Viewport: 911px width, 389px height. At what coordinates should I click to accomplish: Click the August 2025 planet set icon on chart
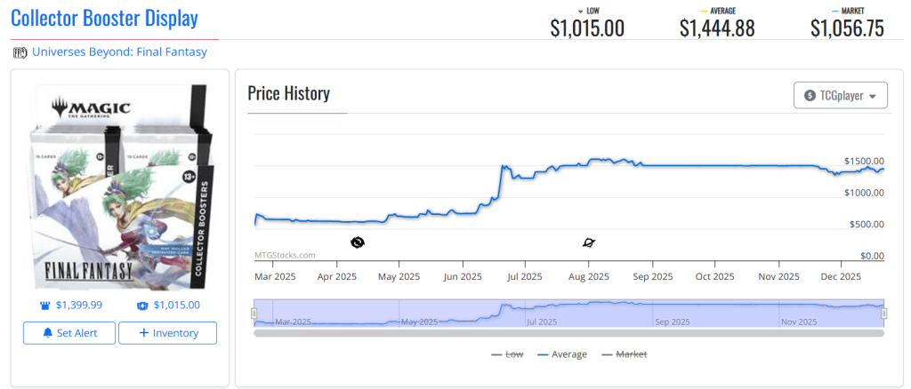588,242
